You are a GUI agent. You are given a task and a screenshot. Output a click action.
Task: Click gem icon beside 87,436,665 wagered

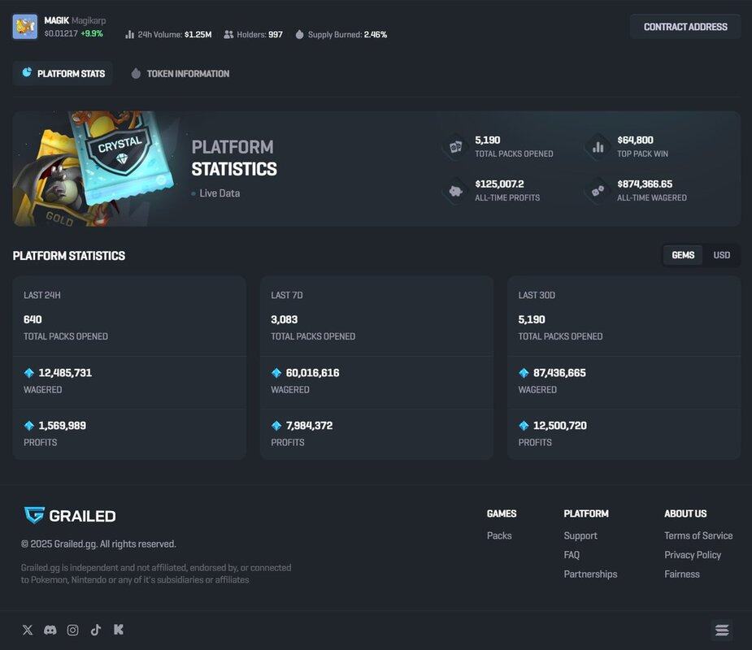tap(524, 373)
